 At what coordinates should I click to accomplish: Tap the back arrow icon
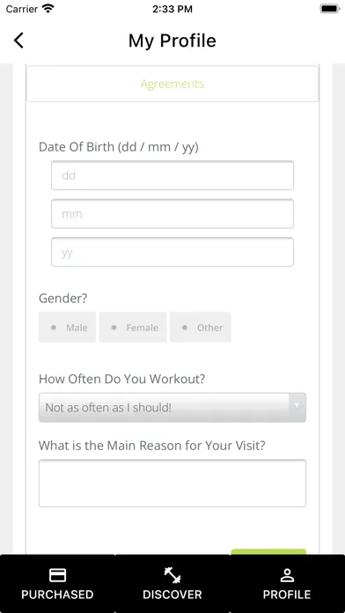click(x=18, y=41)
